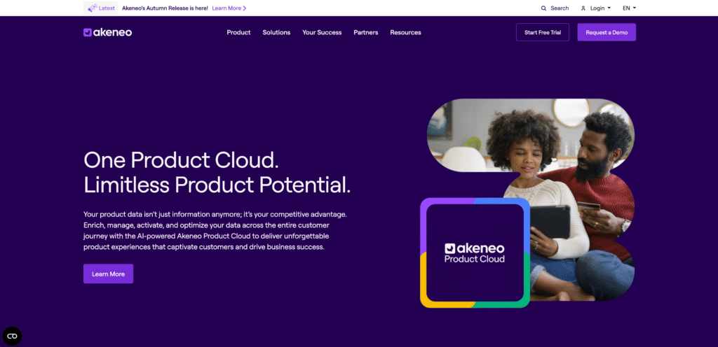
Task: Open the Your Success menu
Action: coord(322,32)
